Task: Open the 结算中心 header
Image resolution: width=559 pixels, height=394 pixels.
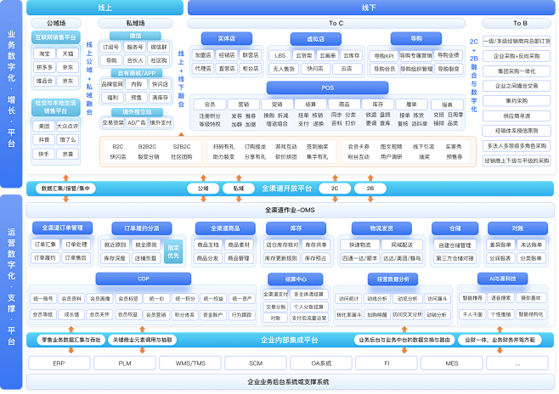Action: click(296, 279)
